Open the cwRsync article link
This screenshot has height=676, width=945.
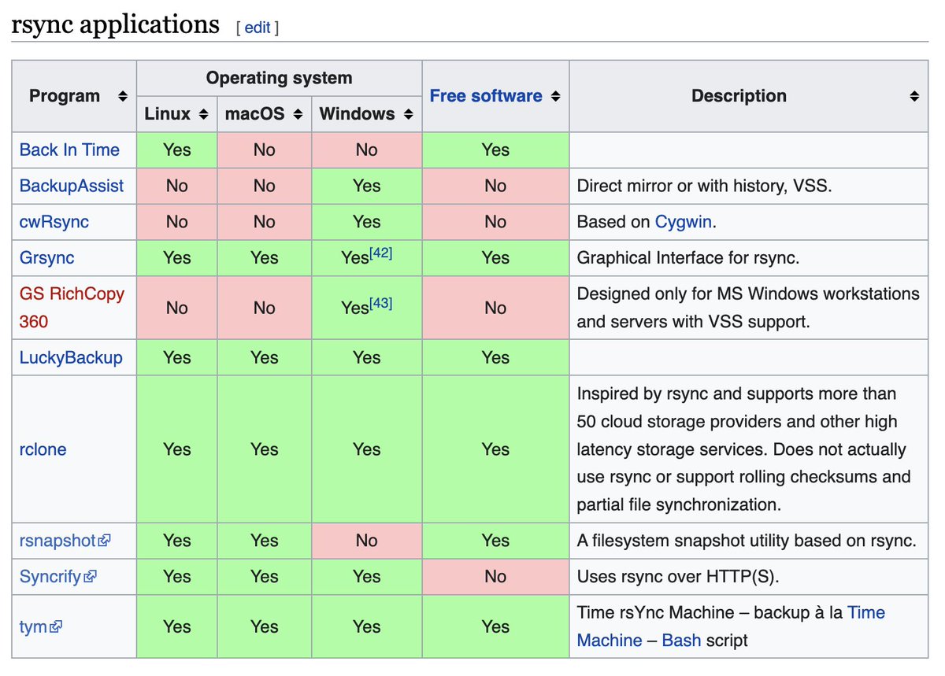[x=54, y=222]
